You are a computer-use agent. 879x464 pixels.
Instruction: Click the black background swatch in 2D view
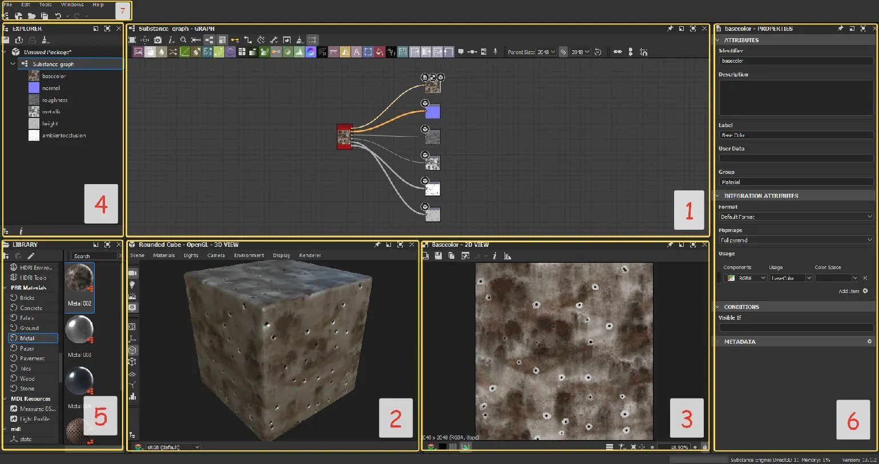(x=442, y=447)
